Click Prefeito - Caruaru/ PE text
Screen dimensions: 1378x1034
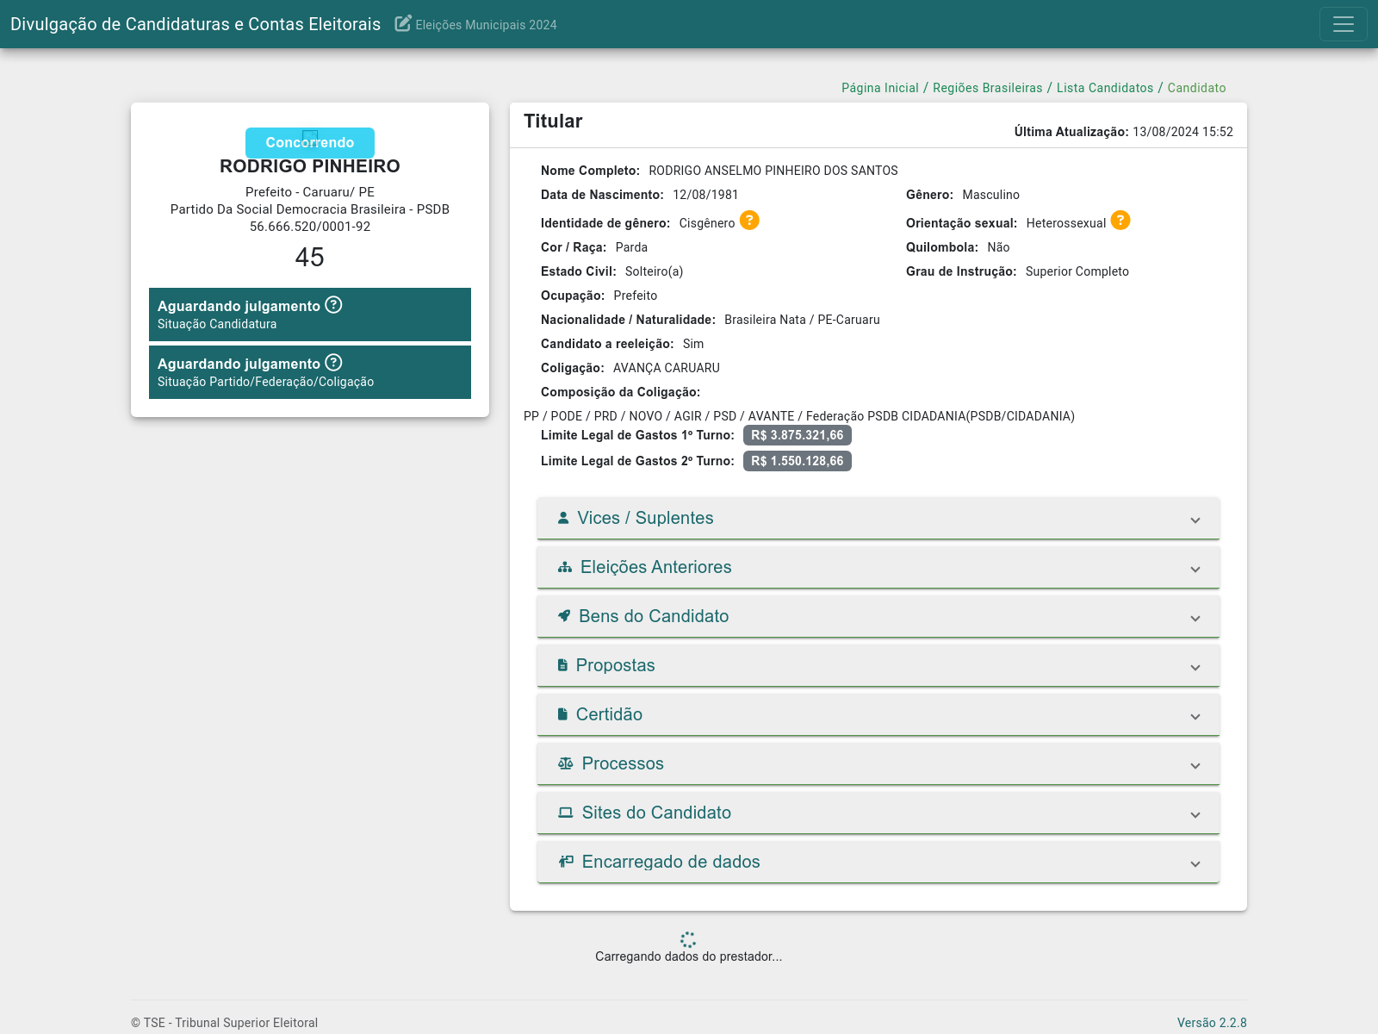click(x=310, y=192)
